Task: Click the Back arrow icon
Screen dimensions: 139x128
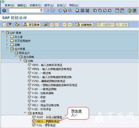Action: click(x=48, y=10)
